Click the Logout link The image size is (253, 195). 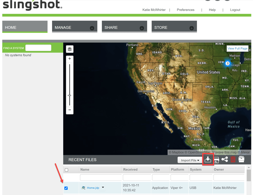(x=235, y=10)
